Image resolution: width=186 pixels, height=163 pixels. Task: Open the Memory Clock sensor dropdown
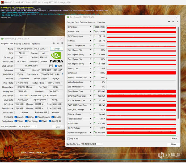coord(91,32)
